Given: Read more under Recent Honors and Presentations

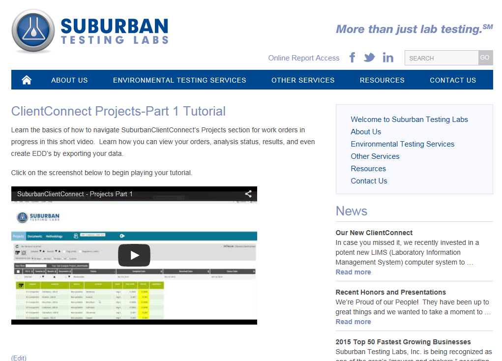Looking at the screenshot, I should (x=353, y=321).
